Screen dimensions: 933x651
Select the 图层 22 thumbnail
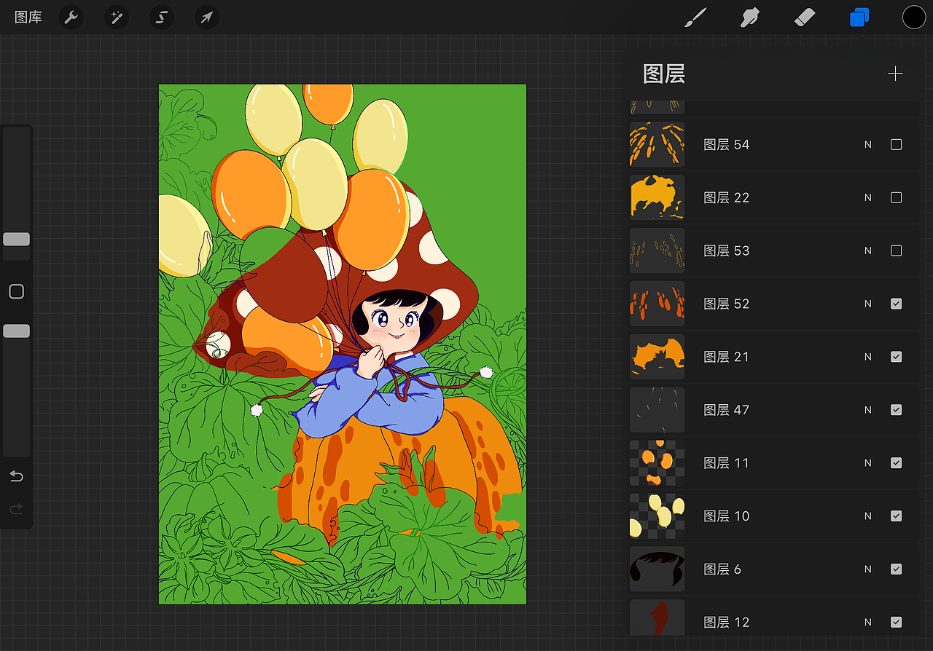coord(657,197)
